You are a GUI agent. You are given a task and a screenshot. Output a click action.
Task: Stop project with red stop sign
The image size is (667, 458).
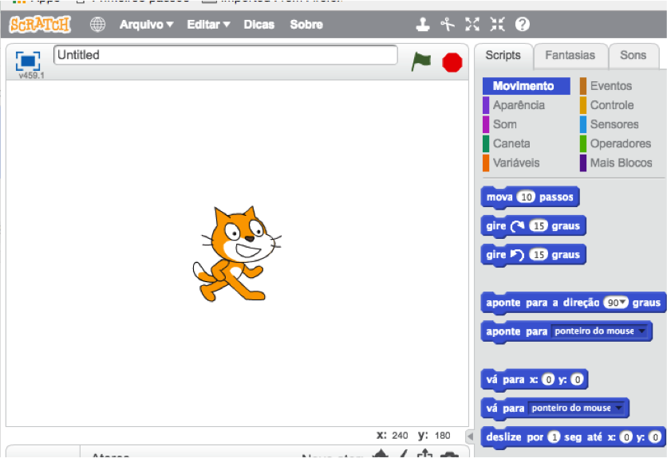pos(452,62)
